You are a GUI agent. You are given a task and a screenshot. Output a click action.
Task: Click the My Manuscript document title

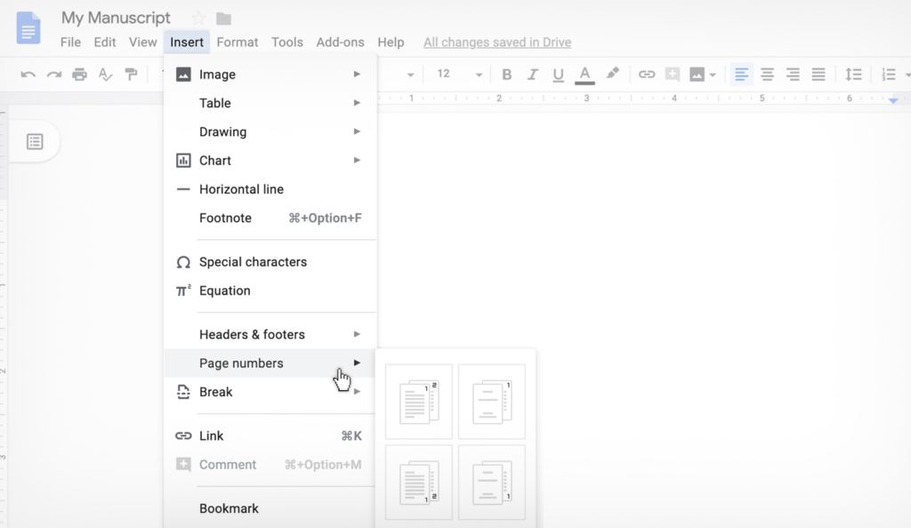(116, 19)
